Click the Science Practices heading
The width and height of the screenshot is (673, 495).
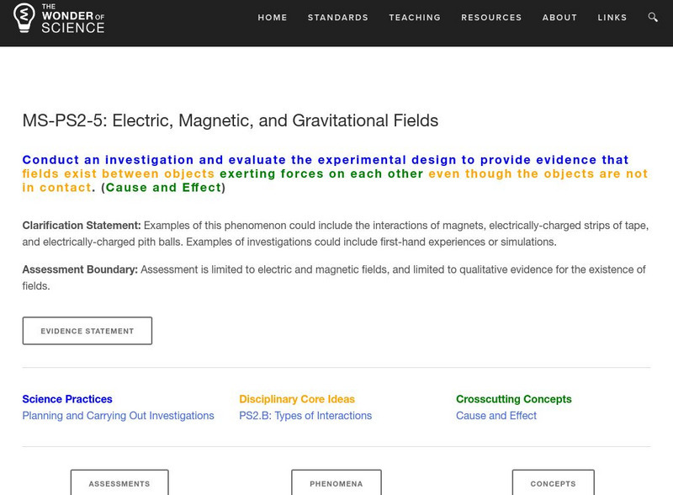pyautogui.click(x=67, y=399)
